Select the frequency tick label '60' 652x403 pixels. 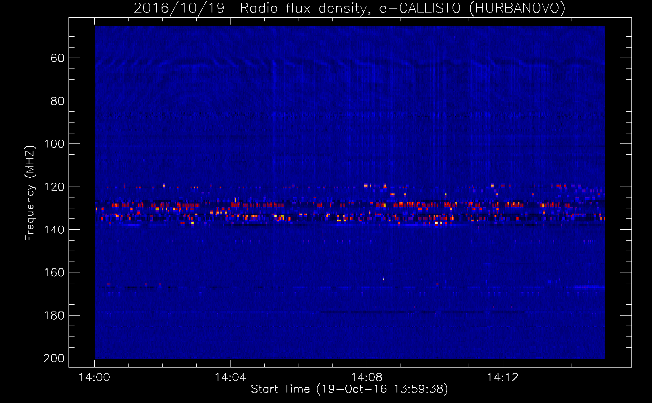pos(58,58)
